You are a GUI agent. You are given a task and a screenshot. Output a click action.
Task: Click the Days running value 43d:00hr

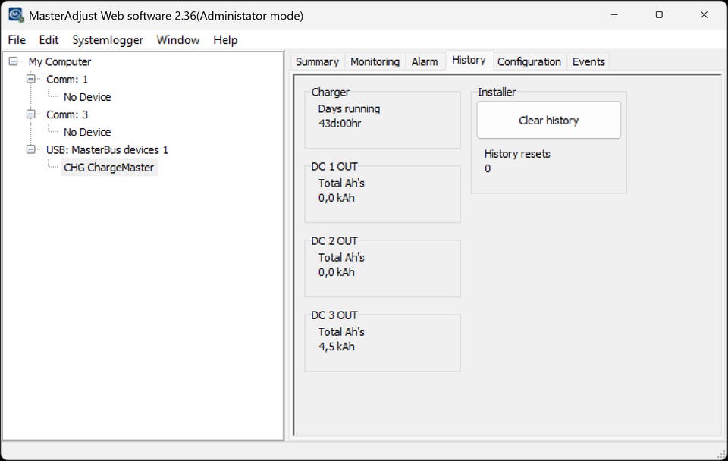click(x=340, y=124)
